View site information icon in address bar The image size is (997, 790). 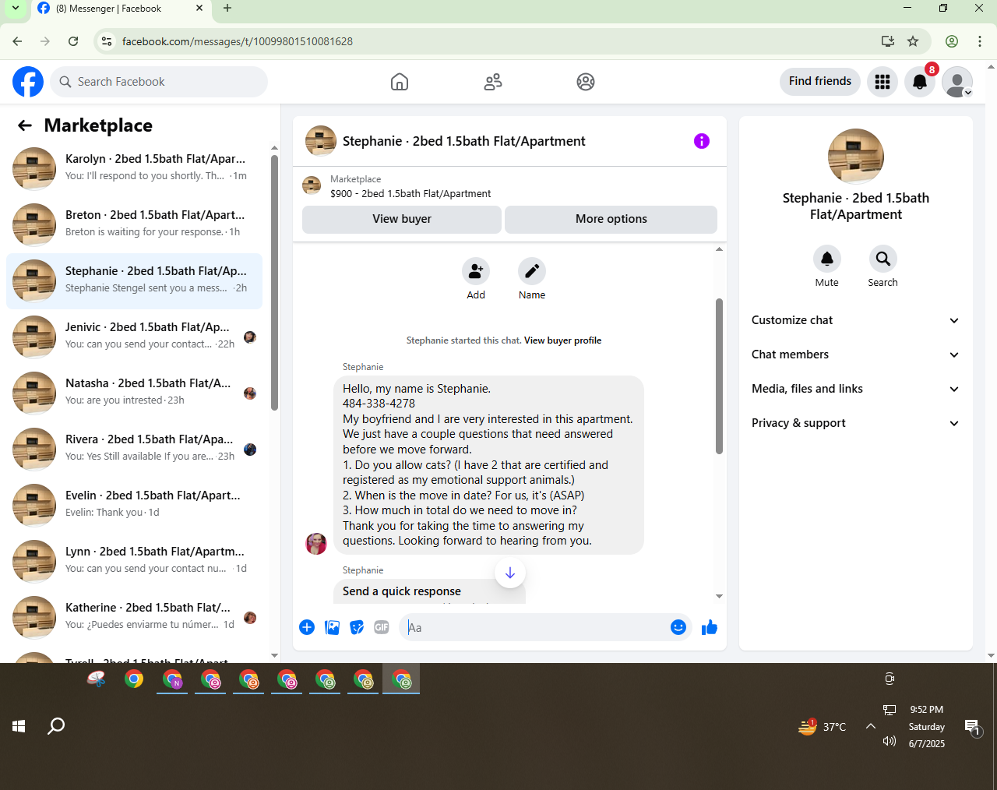click(107, 41)
